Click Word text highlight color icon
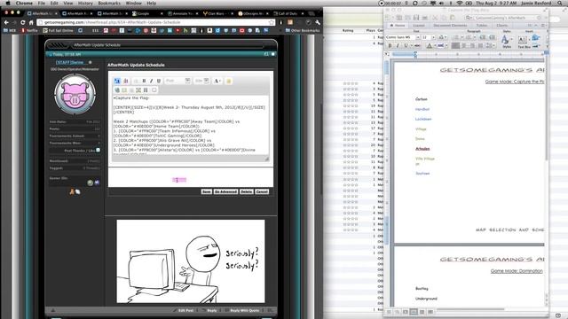 (441, 46)
